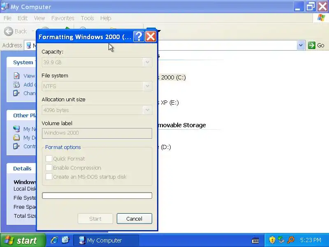
Task: Open the Capacity dropdown arrow
Action: [147, 62]
